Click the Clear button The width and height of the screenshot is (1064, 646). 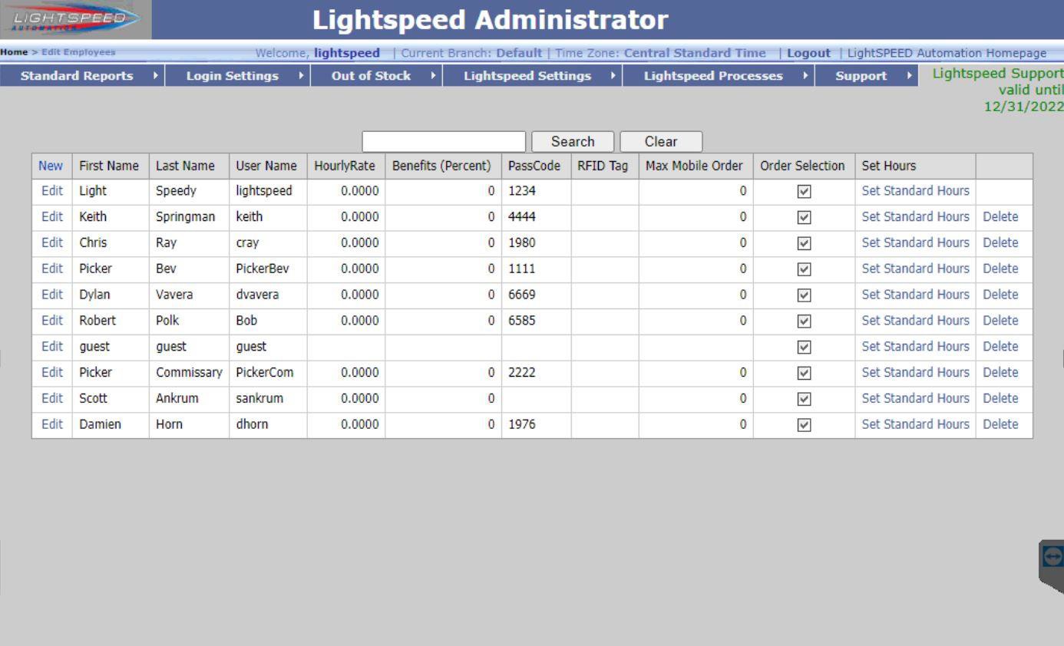pos(661,142)
